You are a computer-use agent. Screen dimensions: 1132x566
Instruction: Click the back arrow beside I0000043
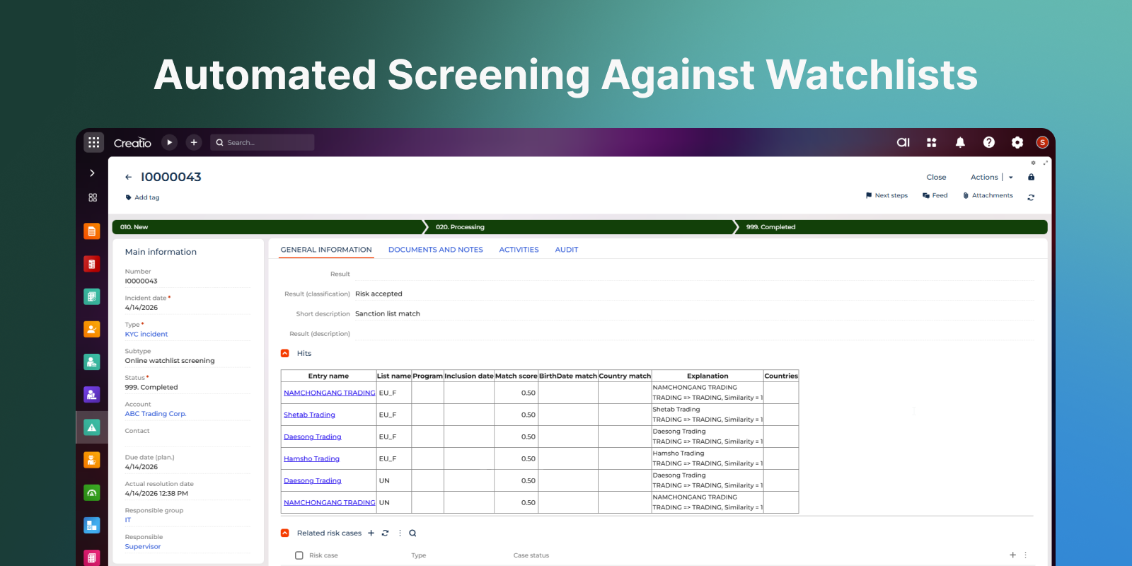128,177
